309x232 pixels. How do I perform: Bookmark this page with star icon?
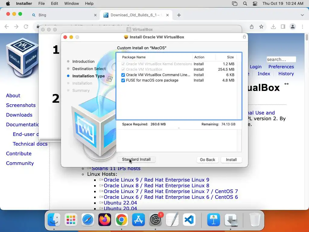(261, 27)
